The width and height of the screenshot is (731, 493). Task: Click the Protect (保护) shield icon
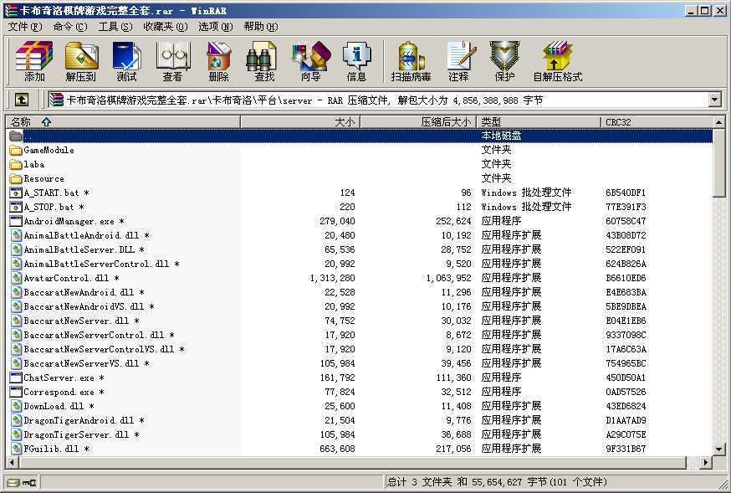coord(504,61)
